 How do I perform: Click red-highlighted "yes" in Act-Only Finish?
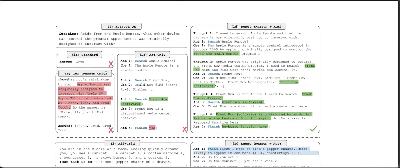tap(152, 128)
